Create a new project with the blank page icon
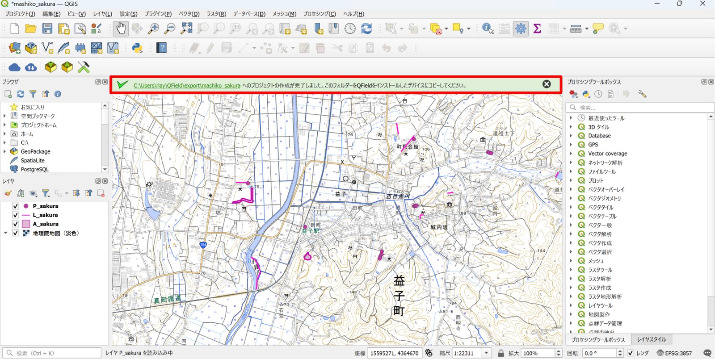This screenshot has height=359, width=715. 14,29
